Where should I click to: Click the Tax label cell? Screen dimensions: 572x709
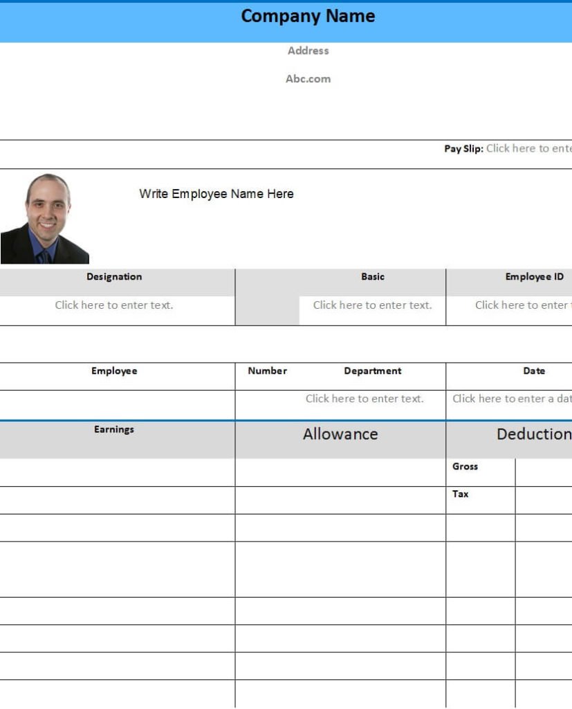click(461, 494)
